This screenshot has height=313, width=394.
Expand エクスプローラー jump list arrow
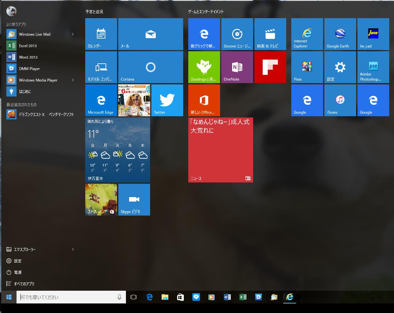(x=73, y=250)
